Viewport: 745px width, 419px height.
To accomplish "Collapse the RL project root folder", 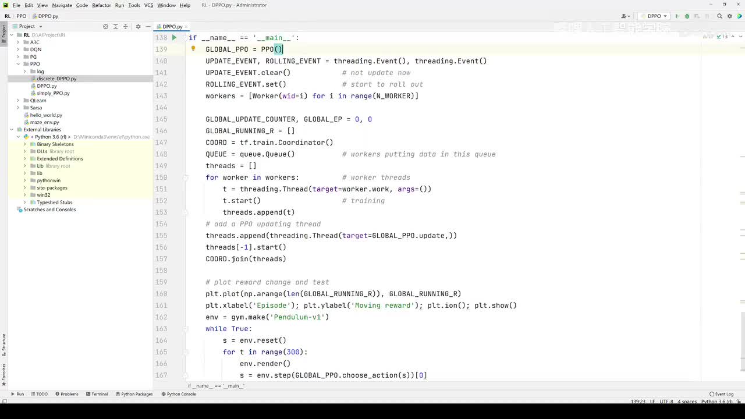I will (x=12, y=35).
